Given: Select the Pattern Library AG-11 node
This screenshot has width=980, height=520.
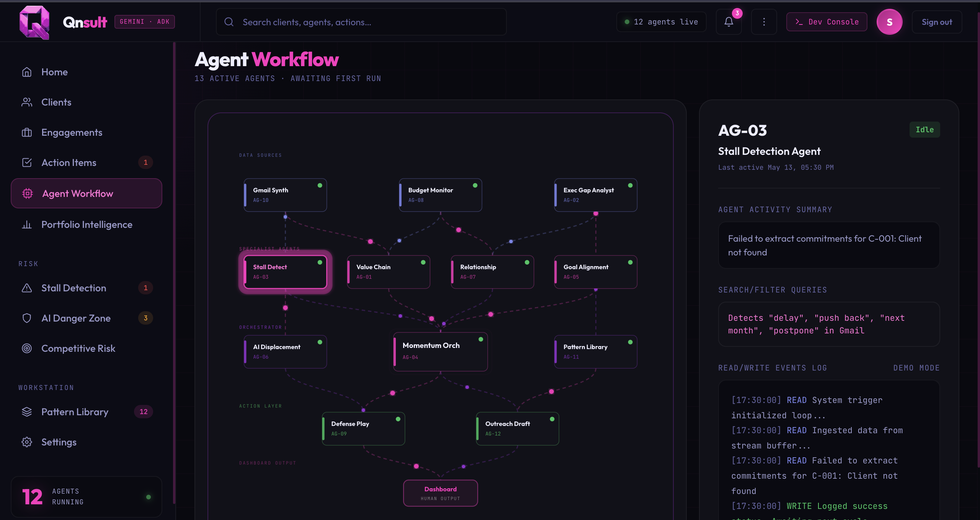Looking at the screenshot, I should click(596, 352).
